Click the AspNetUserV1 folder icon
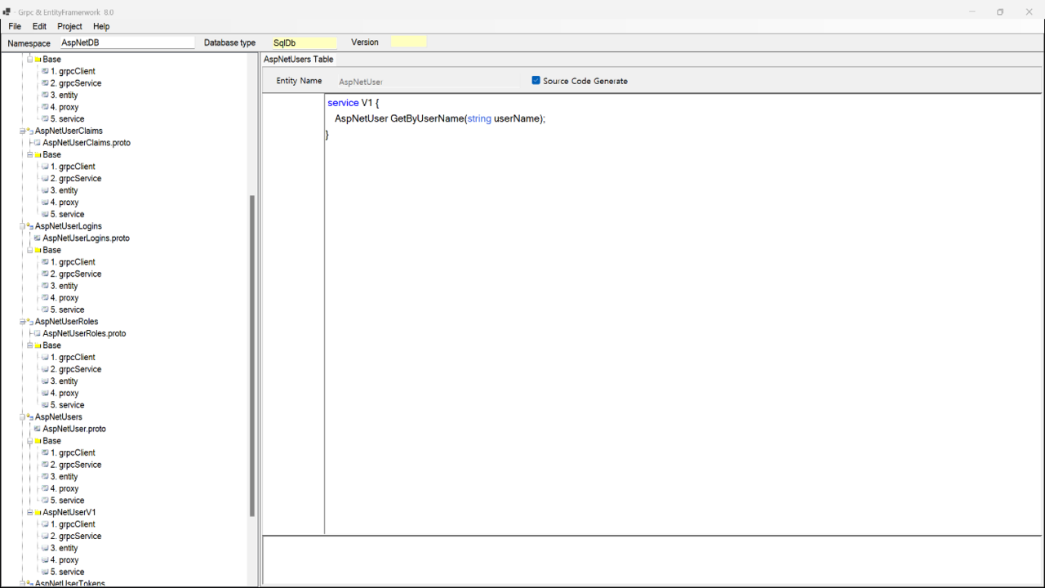Image resolution: width=1045 pixels, height=588 pixels. pyautogui.click(x=38, y=513)
